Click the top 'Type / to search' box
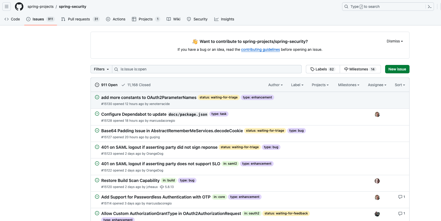 (388, 7)
